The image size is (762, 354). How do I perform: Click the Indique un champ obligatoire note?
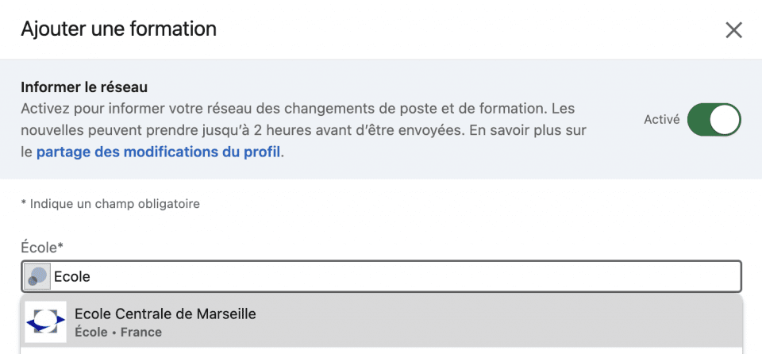(x=110, y=204)
